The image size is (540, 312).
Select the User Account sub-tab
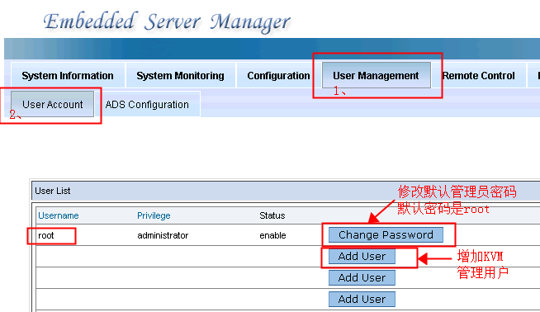pyautogui.click(x=52, y=104)
